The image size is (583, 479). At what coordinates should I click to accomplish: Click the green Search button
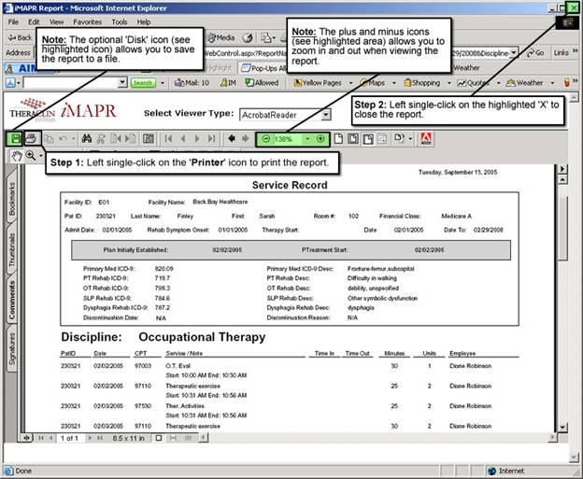point(142,83)
